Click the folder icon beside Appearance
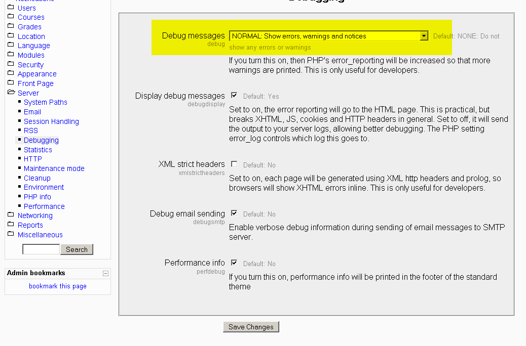Image resolution: width=526 pixels, height=346 pixels. tap(11, 73)
